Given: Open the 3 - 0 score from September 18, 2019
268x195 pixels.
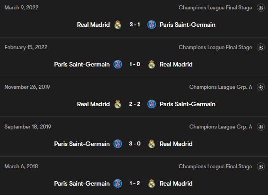Looking at the screenshot, I should [x=135, y=144].
